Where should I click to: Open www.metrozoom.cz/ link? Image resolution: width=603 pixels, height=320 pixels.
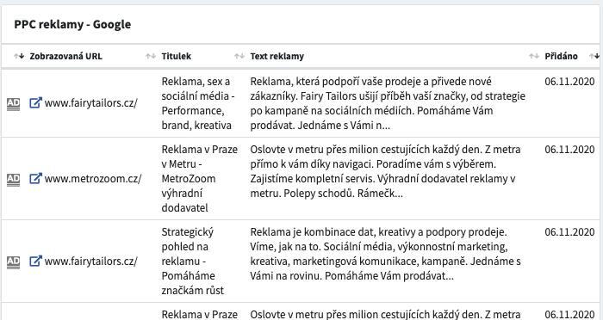pyautogui.click(x=93, y=179)
